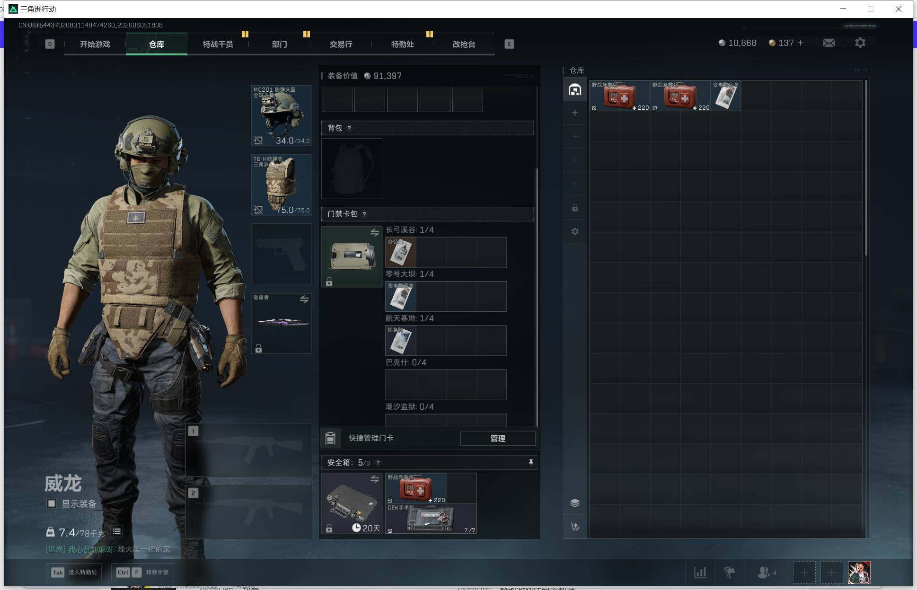
Task: Toggle the pin icon on the 安全箱 header
Action: [x=531, y=462]
